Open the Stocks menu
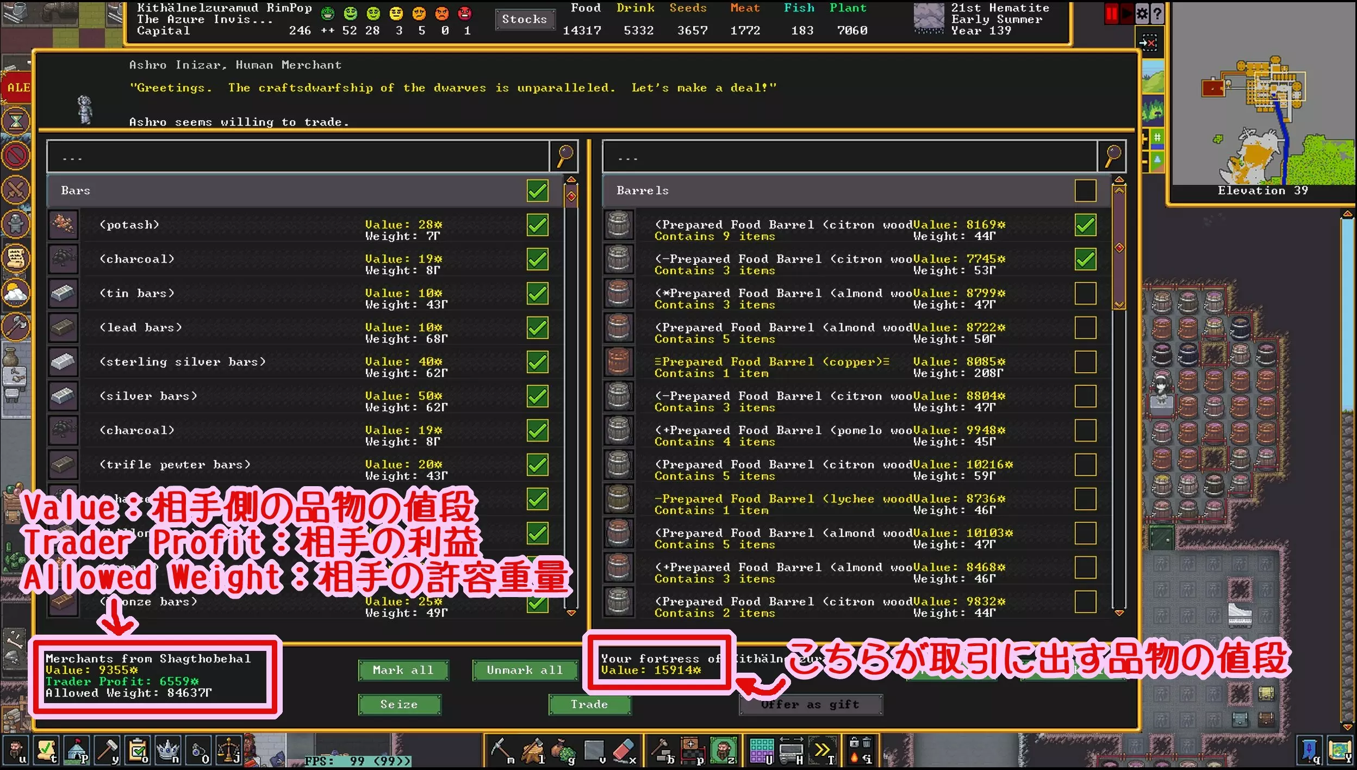This screenshot has width=1357, height=770. point(524,20)
